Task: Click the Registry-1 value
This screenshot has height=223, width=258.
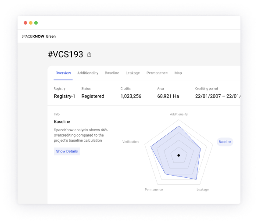Action: click(64, 96)
